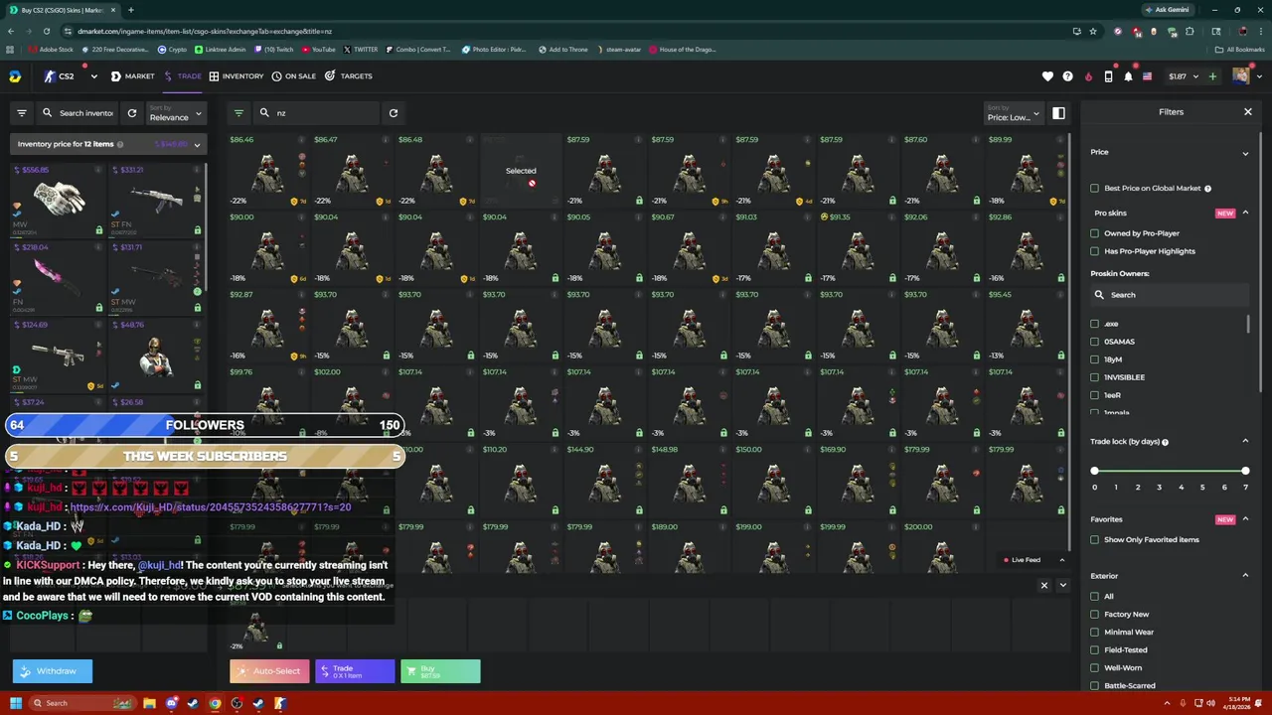Toggle the green market filter icon
Screen dimensions: 1272x715
[238, 113]
